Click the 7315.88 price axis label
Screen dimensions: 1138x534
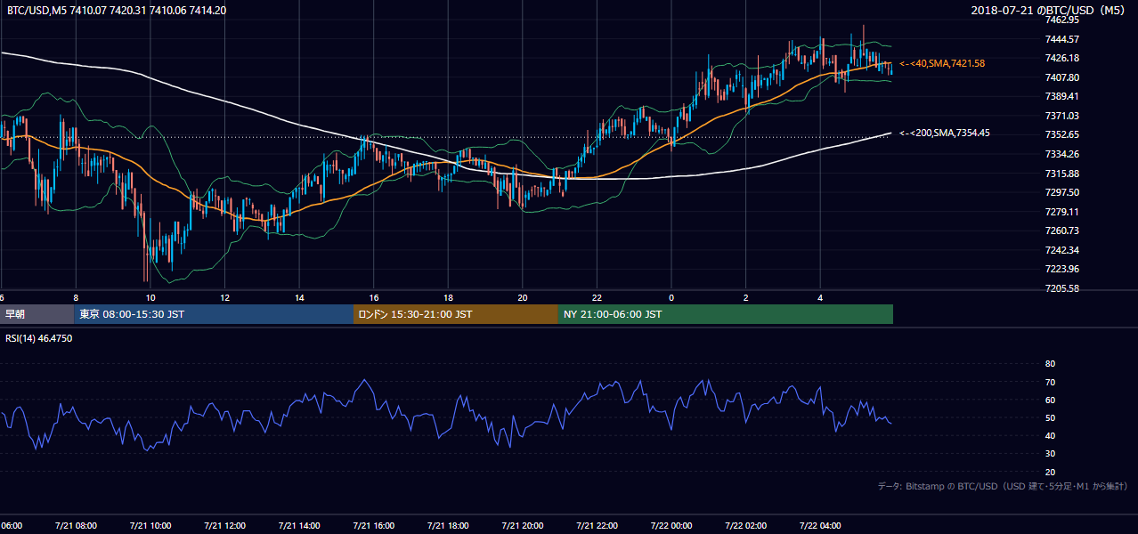1062,174
